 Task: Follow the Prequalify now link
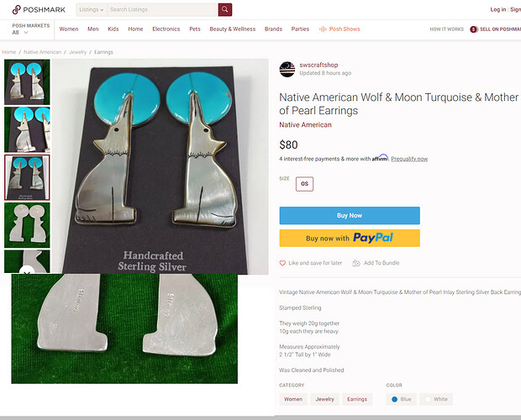point(409,159)
